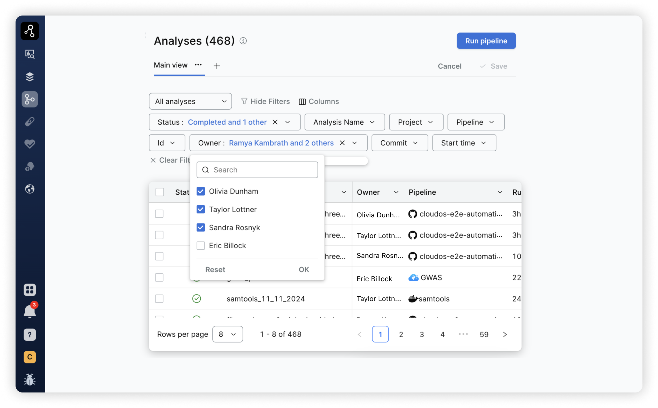Click GWAS cloud pipeline icon
This screenshot has width=658, height=408.
click(x=413, y=277)
